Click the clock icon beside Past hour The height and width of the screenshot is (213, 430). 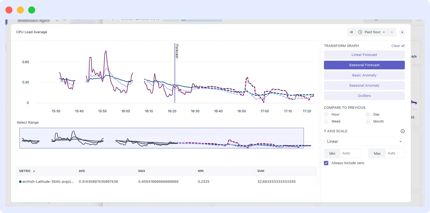pos(360,32)
